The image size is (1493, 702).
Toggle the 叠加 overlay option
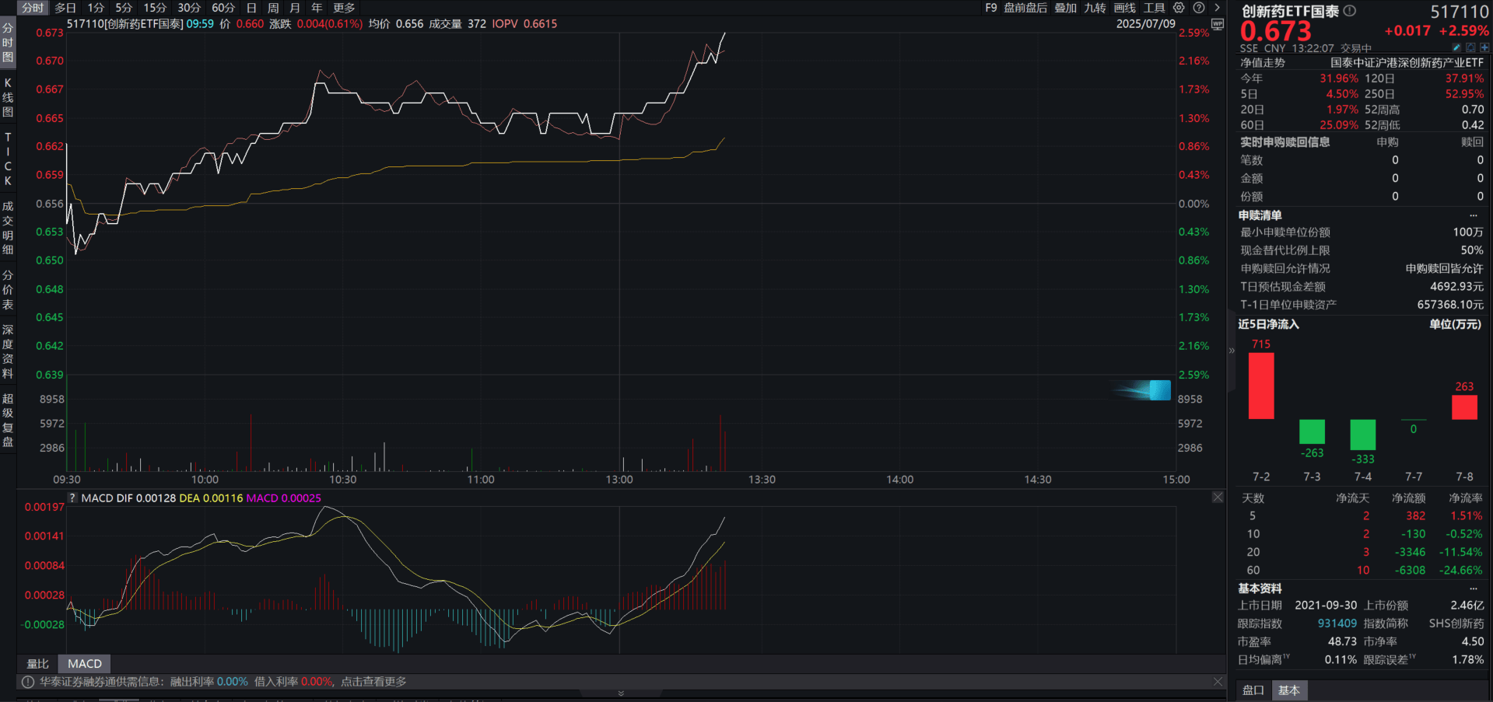[x=1065, y=8]
